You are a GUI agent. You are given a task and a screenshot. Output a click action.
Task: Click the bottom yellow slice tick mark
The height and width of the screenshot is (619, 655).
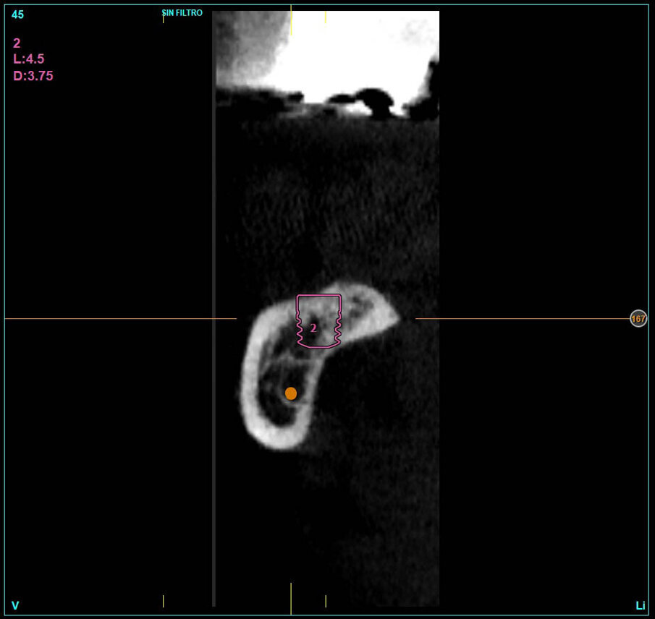click(x=292, y=599)
